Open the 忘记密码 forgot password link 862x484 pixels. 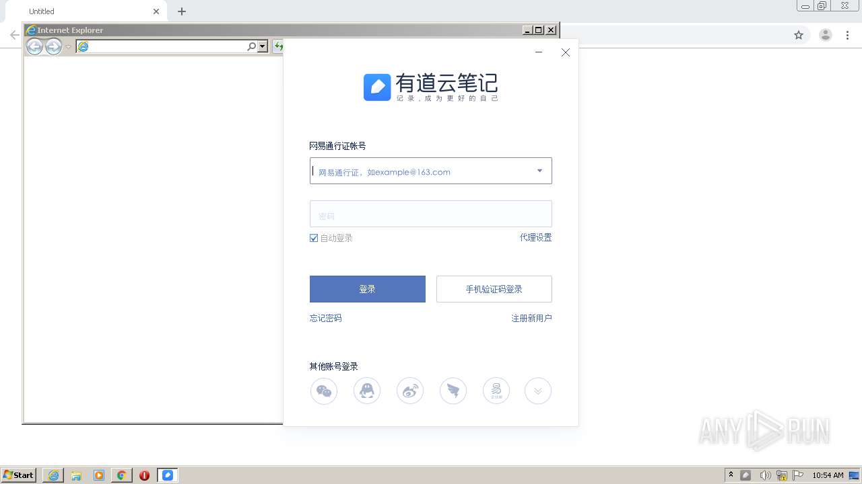326,318
